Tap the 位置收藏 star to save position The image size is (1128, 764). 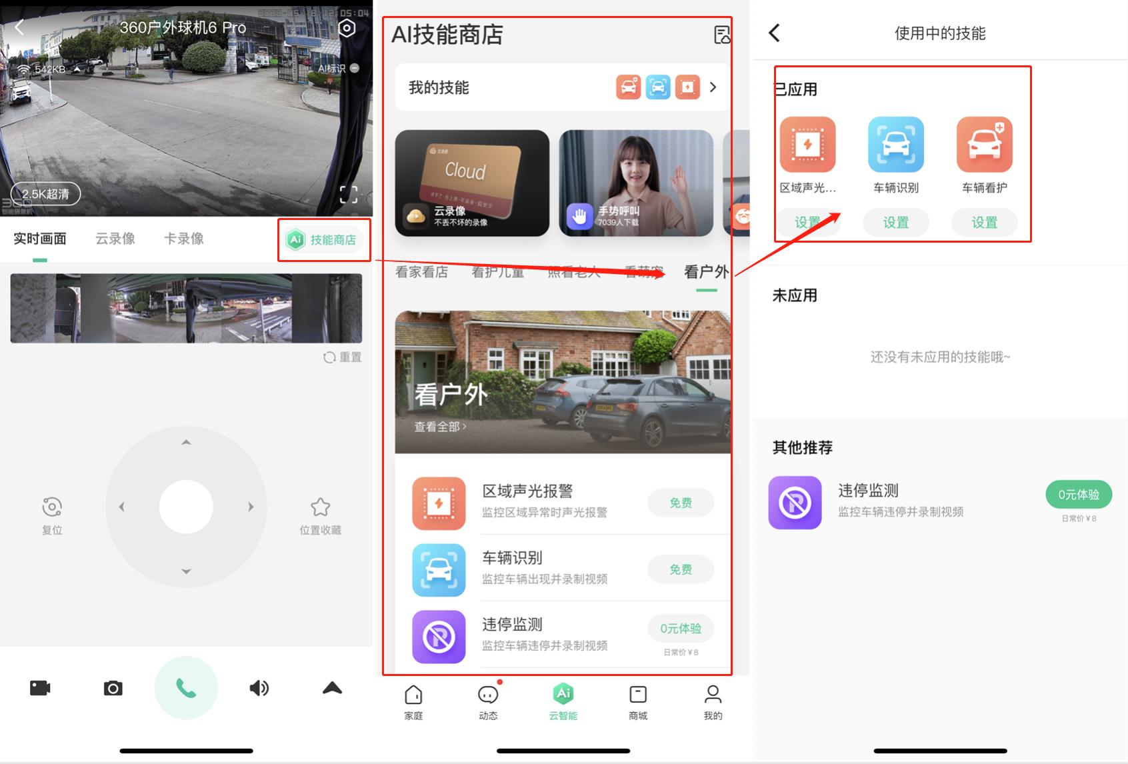[x=321, y=508]
